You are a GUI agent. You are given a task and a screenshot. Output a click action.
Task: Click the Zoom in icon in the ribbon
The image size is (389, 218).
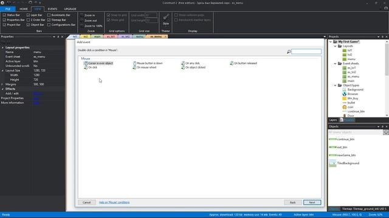point(82,15)
